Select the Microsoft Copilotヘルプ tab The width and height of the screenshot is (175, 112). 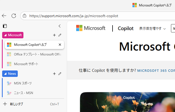(34, 45)
